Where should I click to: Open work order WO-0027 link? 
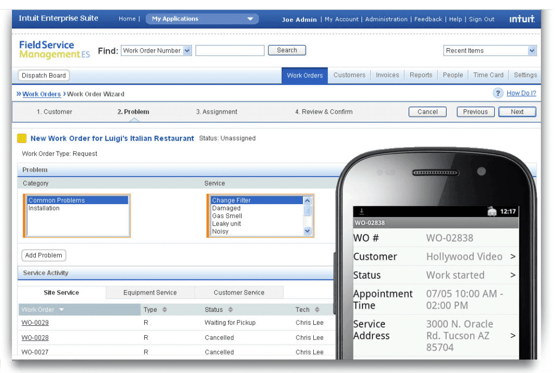click(35, 352)
